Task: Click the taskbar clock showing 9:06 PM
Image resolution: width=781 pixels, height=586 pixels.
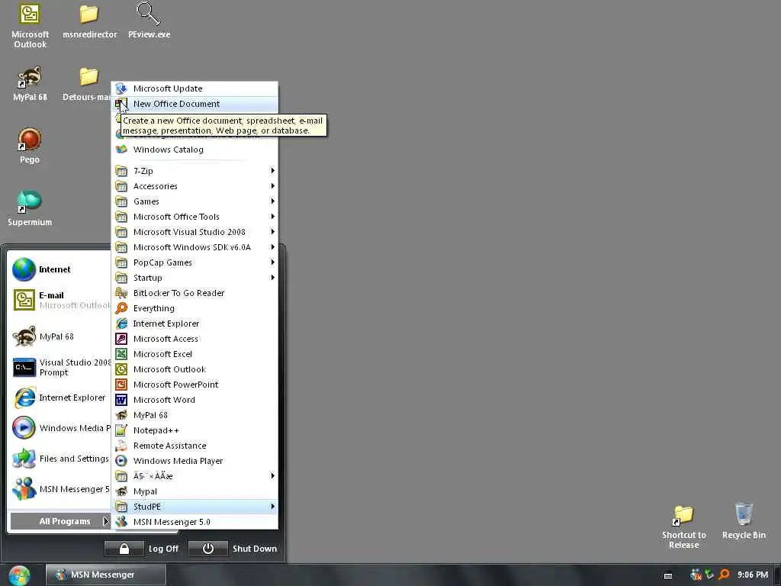Action: click(753, 575)
